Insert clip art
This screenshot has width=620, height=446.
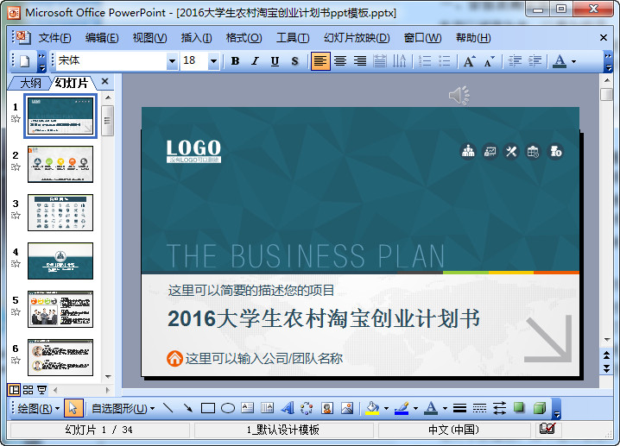[327, 408]
